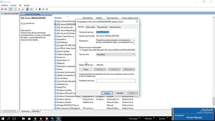Open Help via the blue question-mark toolbar icon
The image size is (215, 121).
point(28,9)
